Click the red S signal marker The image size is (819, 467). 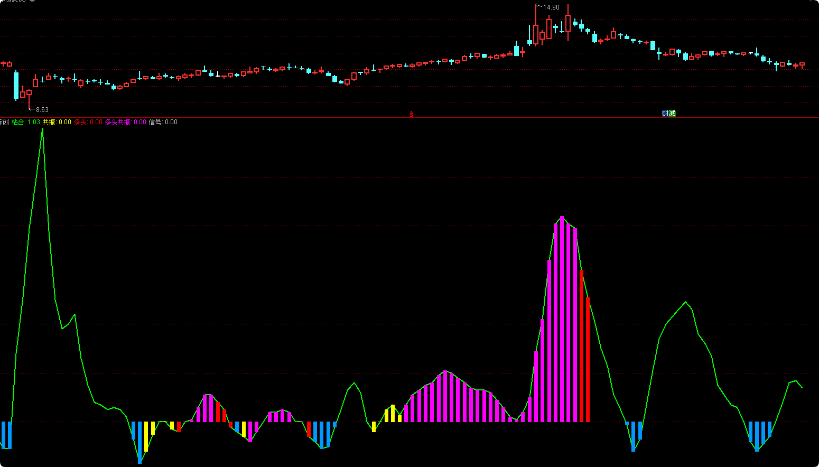[x=412, y=114]
